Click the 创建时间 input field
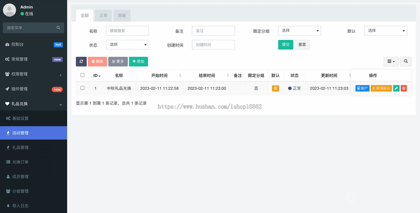Viewport: 420px width, 213px height. tap(213, 45)
